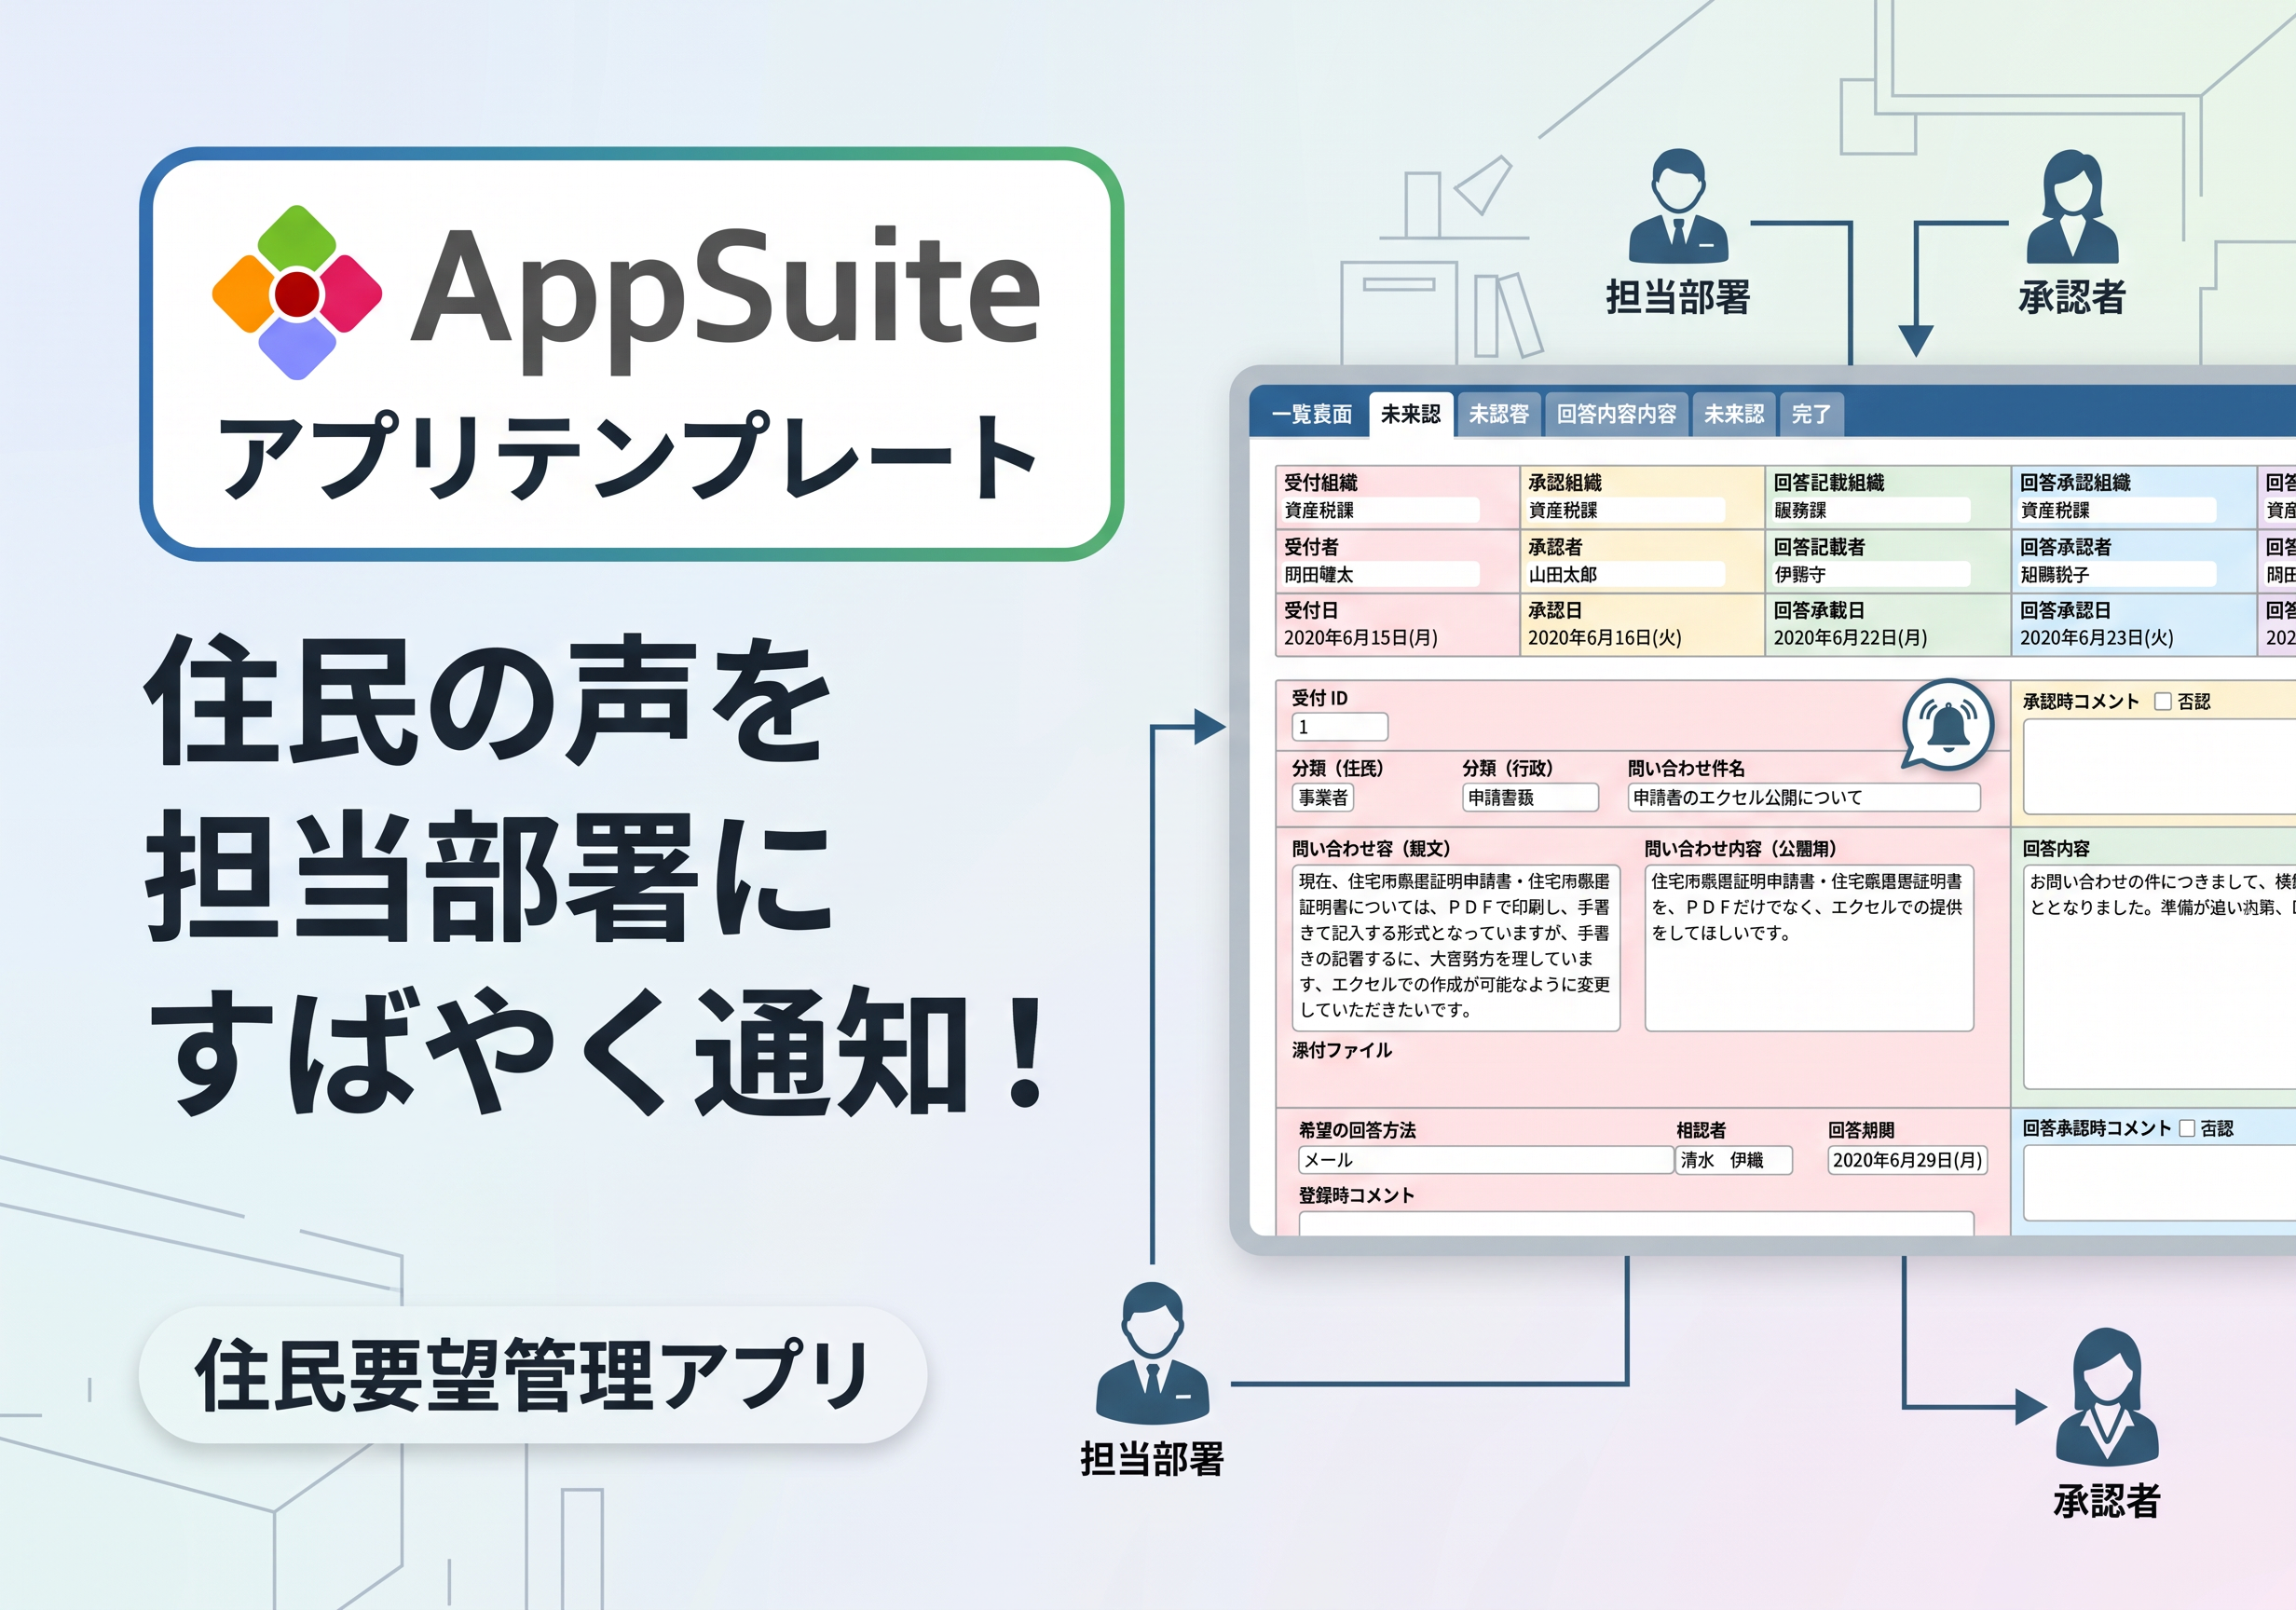Click the 問い合わせ件名 field
Viewport: 2296px width, 1610px height.
coord(1804,797)
